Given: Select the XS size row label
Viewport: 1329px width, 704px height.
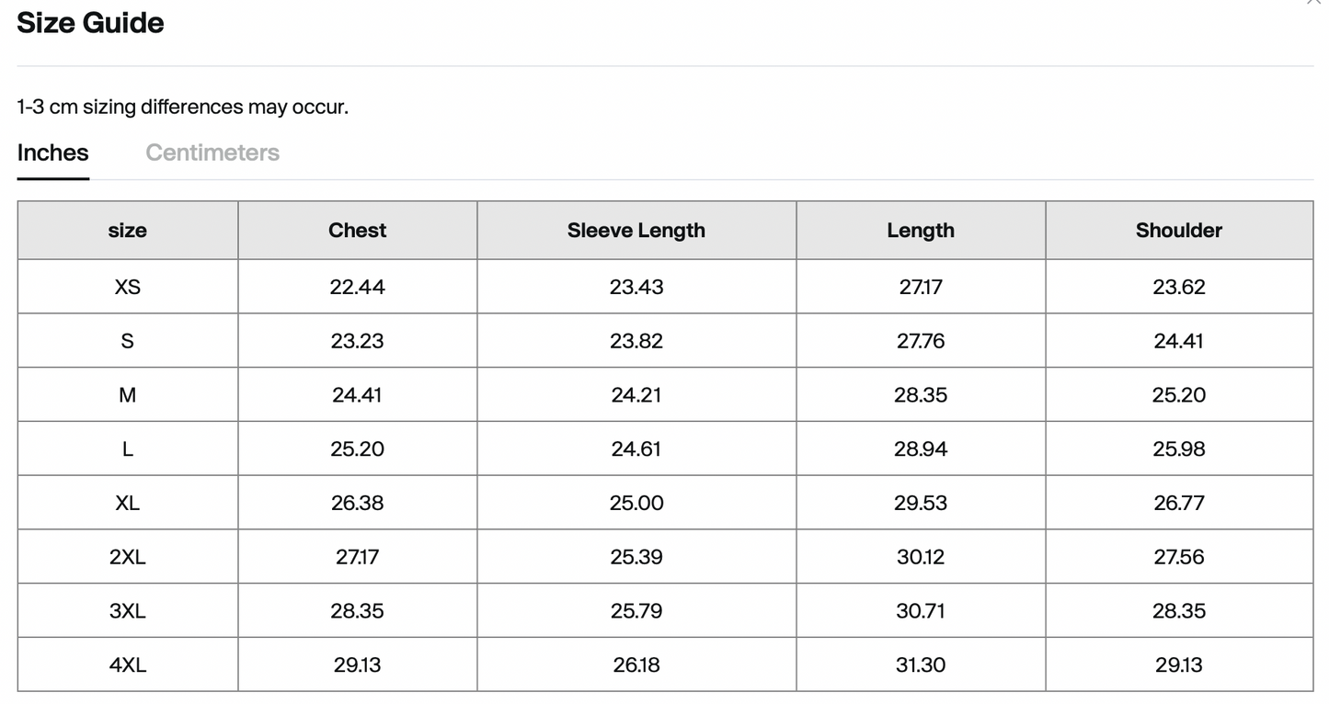Looking at the screenshot, I should (x=127, y=287).
